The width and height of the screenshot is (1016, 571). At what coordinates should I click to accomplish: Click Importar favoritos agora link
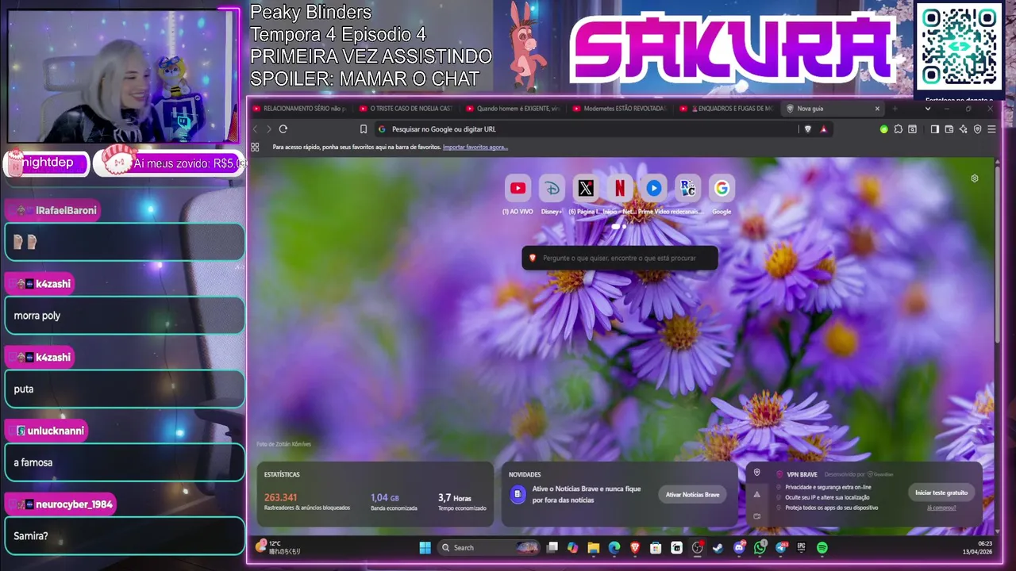pos(475,147)
